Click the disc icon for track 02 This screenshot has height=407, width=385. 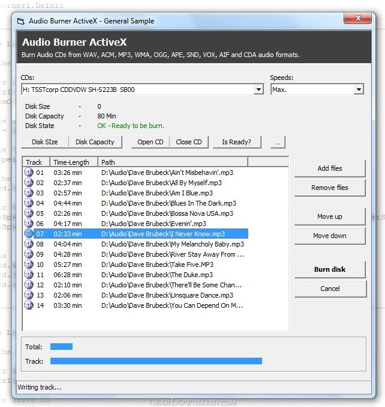click(29, 183)
